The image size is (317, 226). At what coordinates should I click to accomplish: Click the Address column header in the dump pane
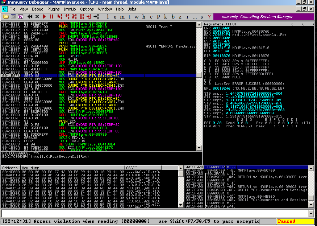tap(11, 168)
